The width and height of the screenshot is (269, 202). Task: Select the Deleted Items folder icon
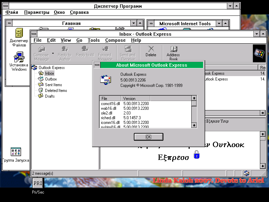click(x=41, y=90)
